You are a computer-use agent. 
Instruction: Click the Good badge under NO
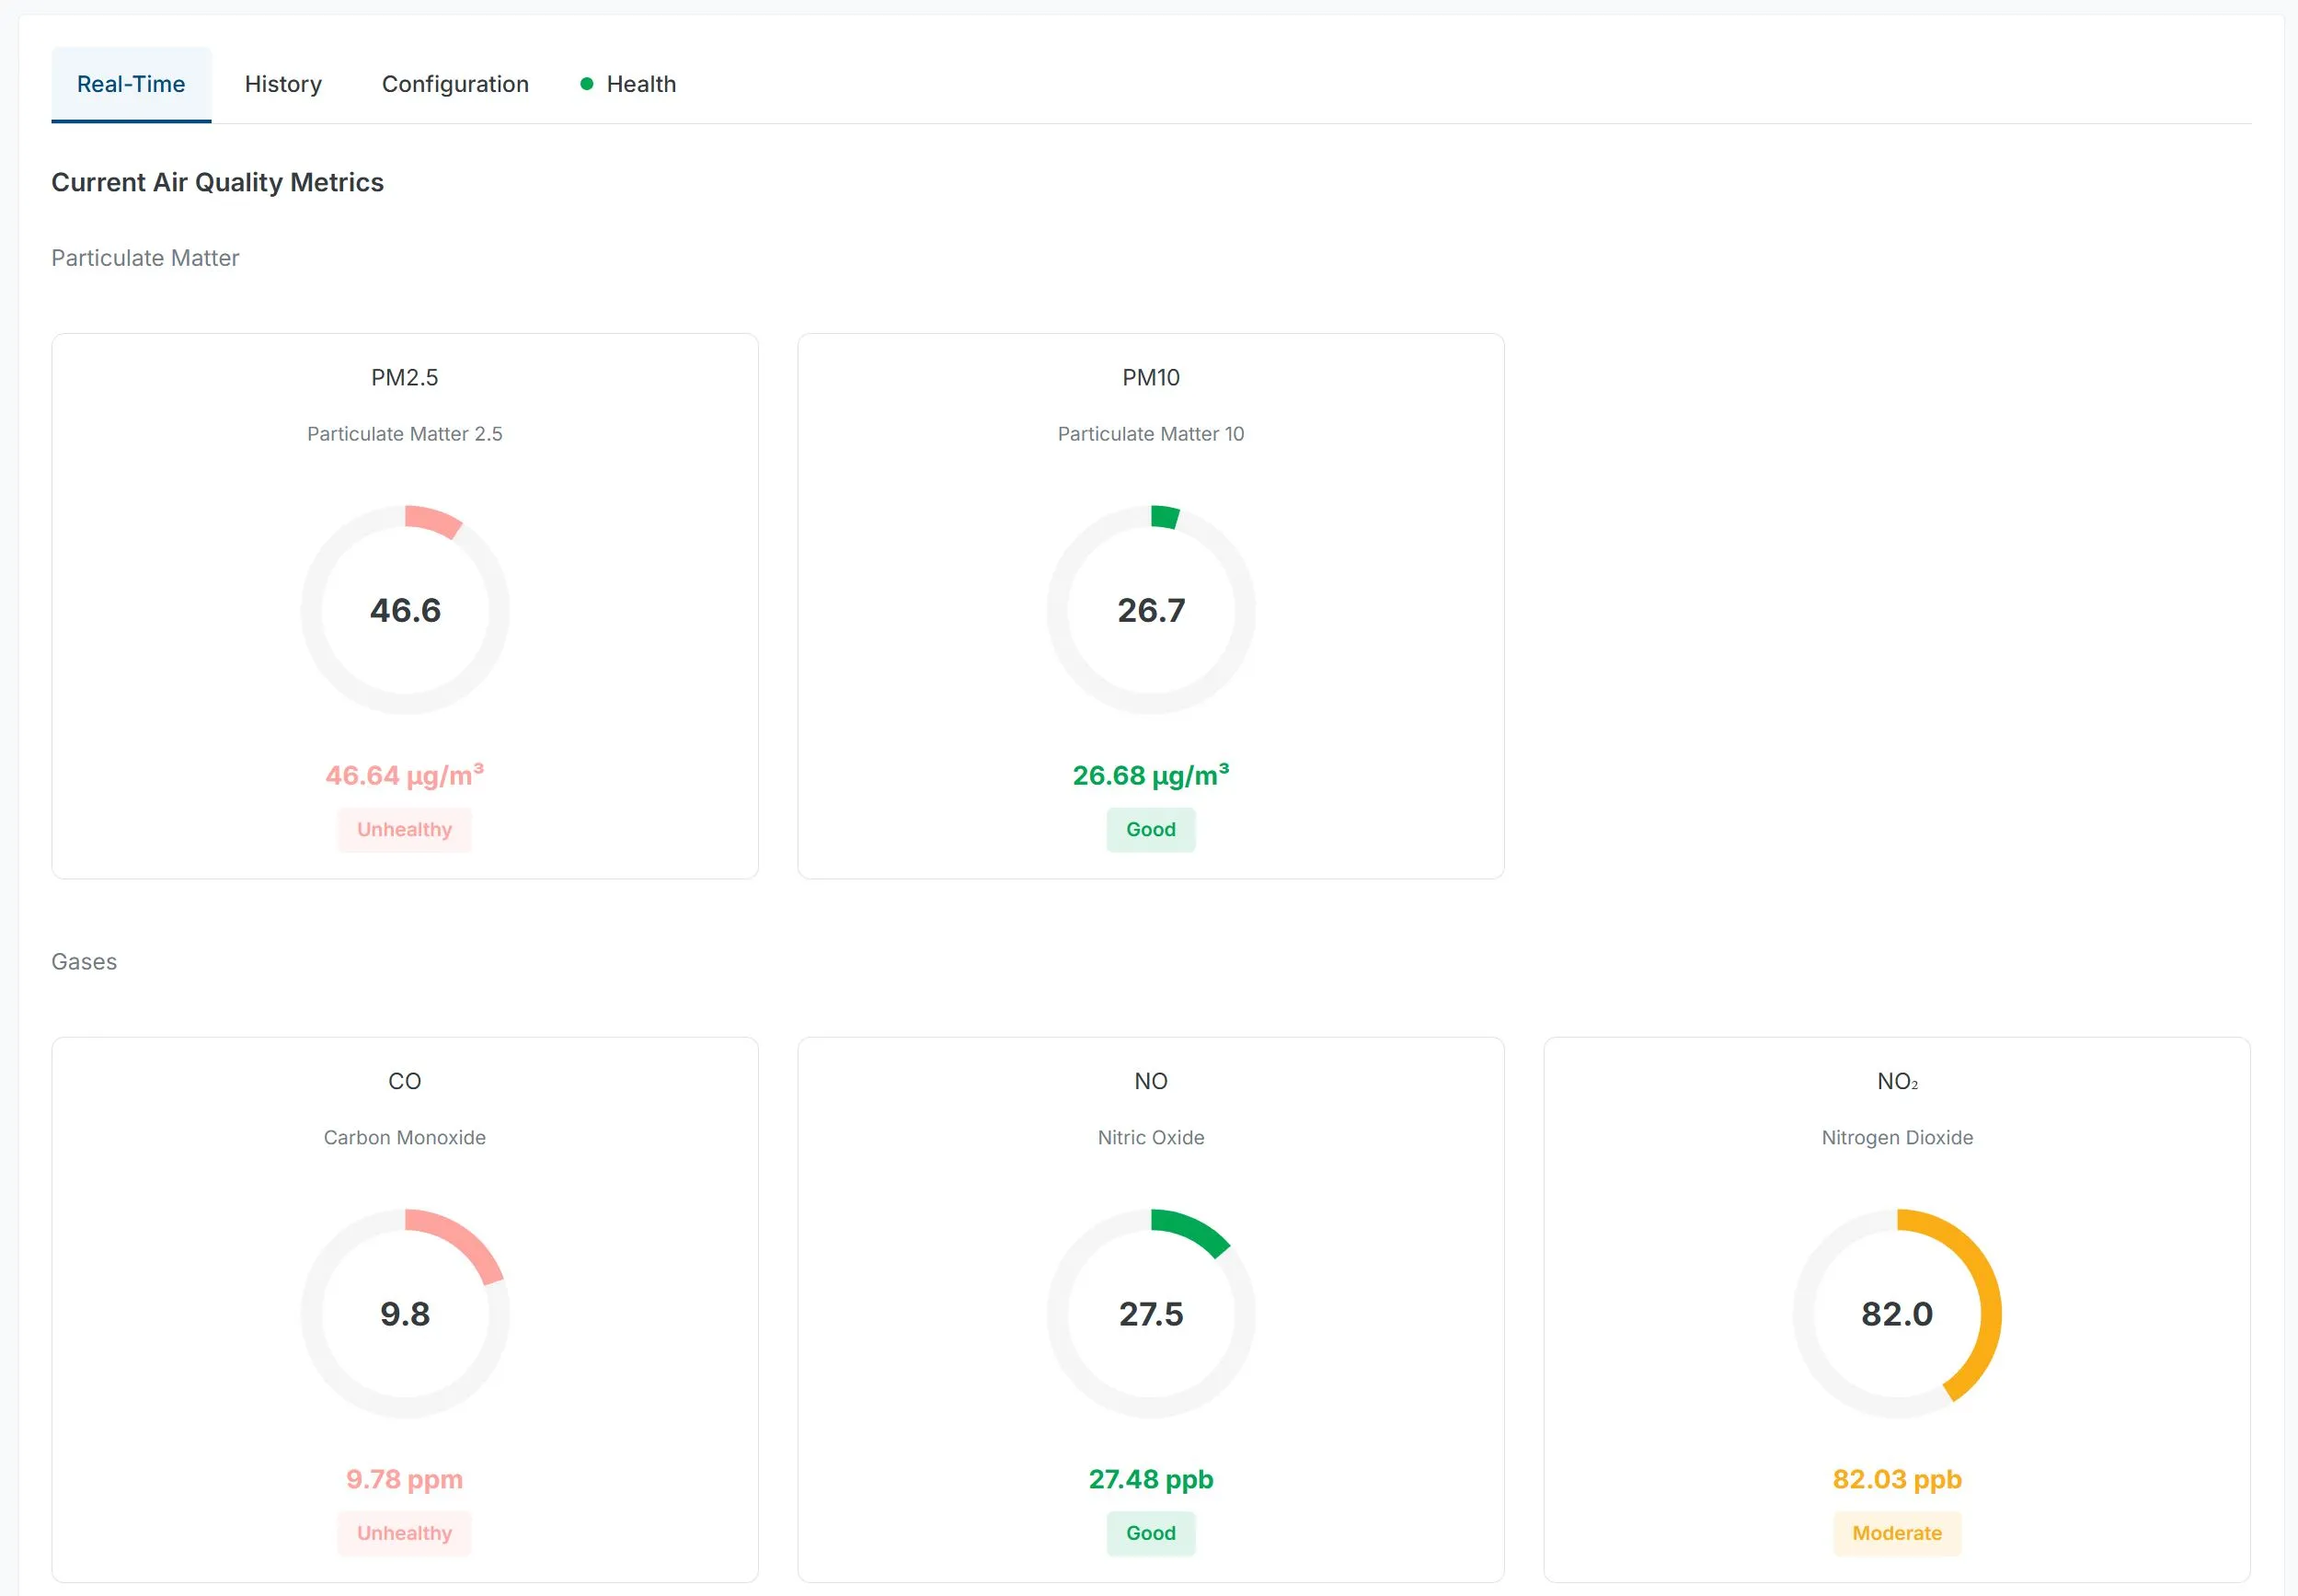[x=1151, y=1533]
